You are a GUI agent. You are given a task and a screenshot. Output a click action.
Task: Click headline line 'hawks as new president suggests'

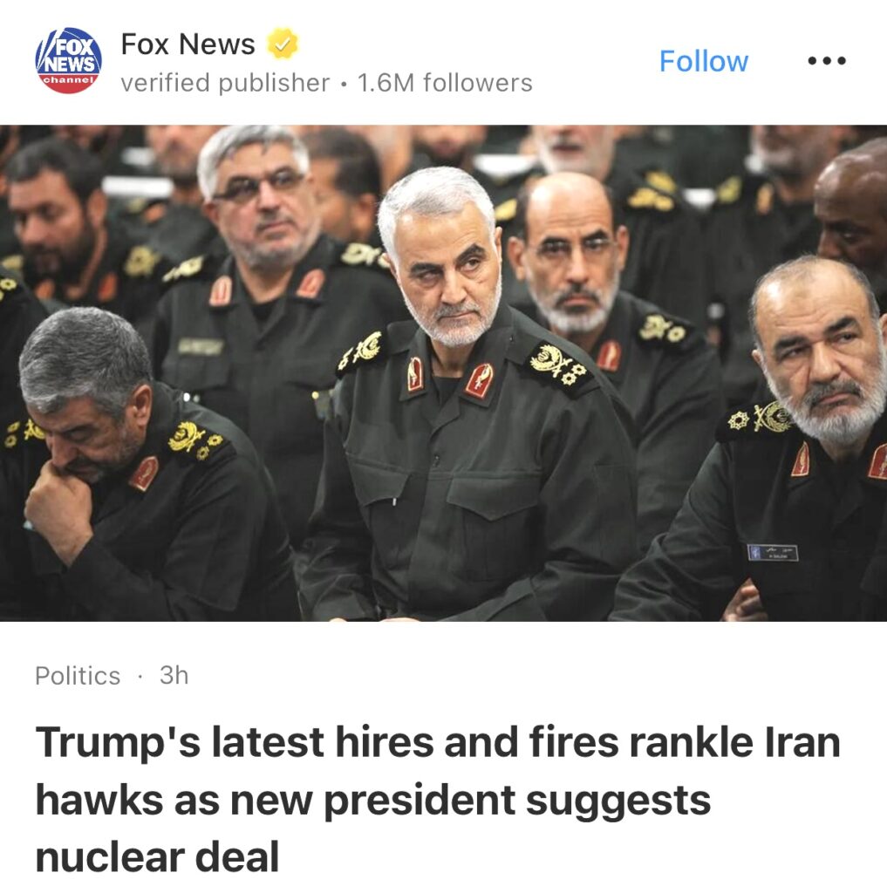tap(373, 801)
